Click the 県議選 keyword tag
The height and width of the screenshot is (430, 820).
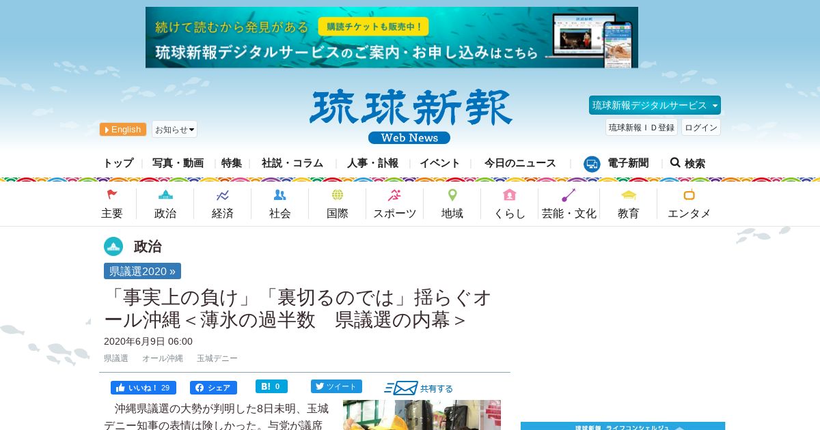tap(116, 358)
